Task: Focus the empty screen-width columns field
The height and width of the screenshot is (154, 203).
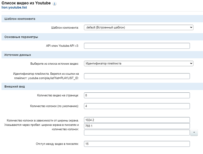Action: pos(137,132)
